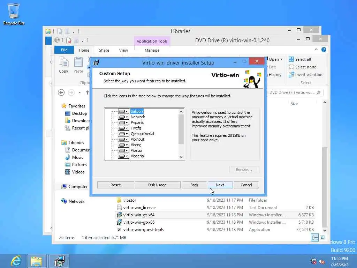Screen dimensions: 357x268
Task: Click Select none in the ribbon
Action: coord(303,67)
